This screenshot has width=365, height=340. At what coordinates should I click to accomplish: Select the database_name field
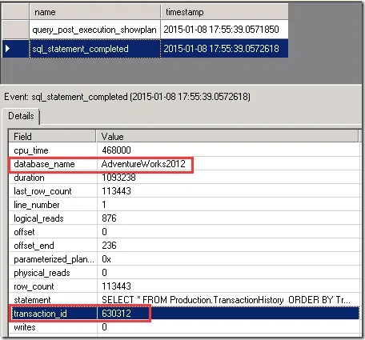[44, 164]
